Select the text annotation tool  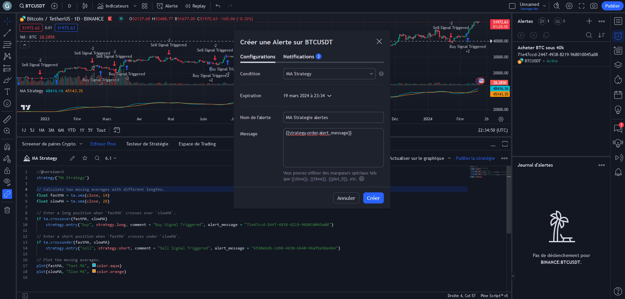[x=7, y=92]
